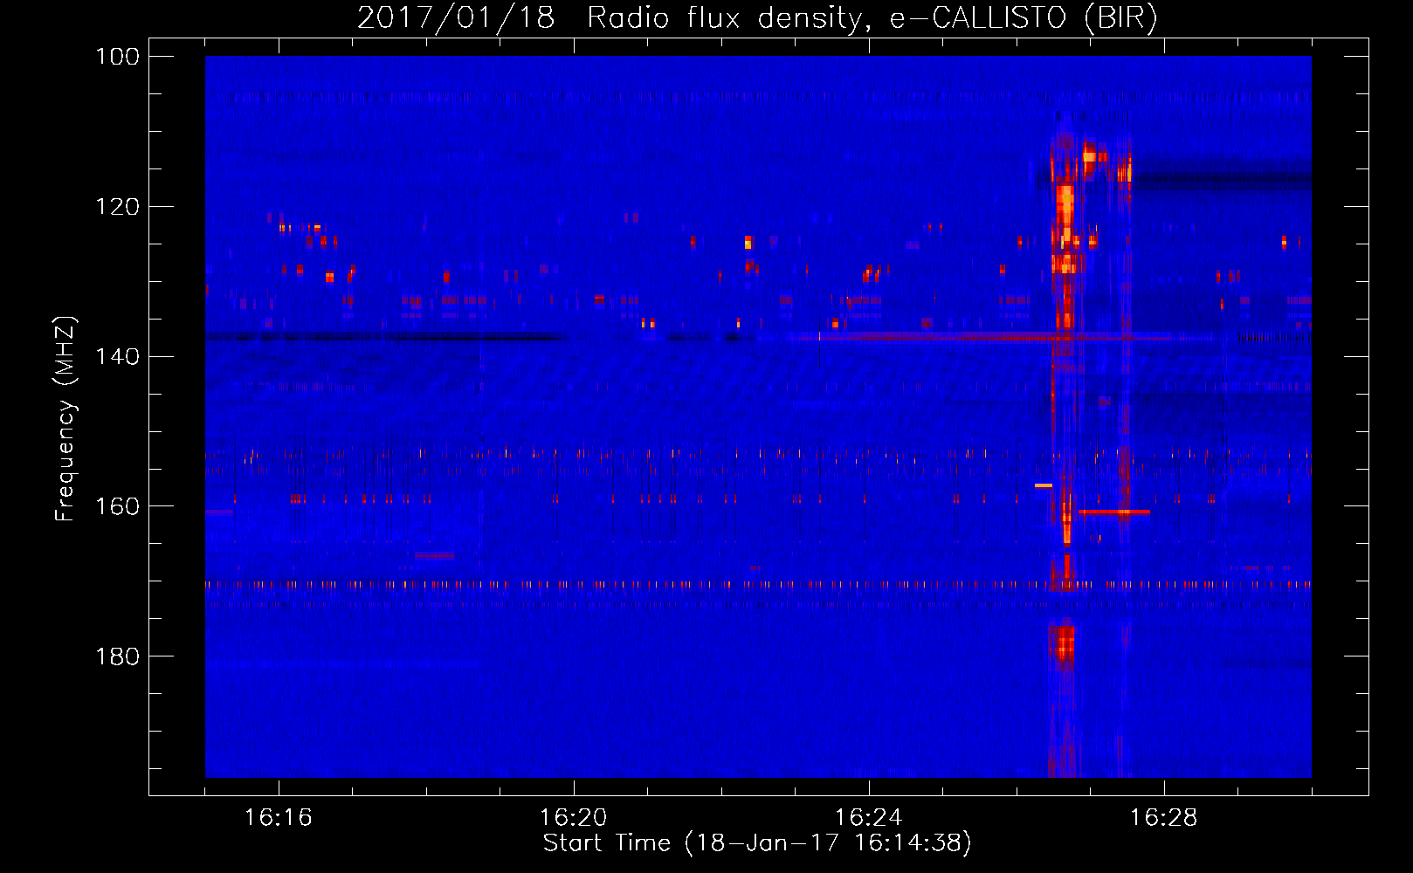The image size is (1413, 873).
Task: Click the 16:16 time tick label
Action: coord(279,818)
